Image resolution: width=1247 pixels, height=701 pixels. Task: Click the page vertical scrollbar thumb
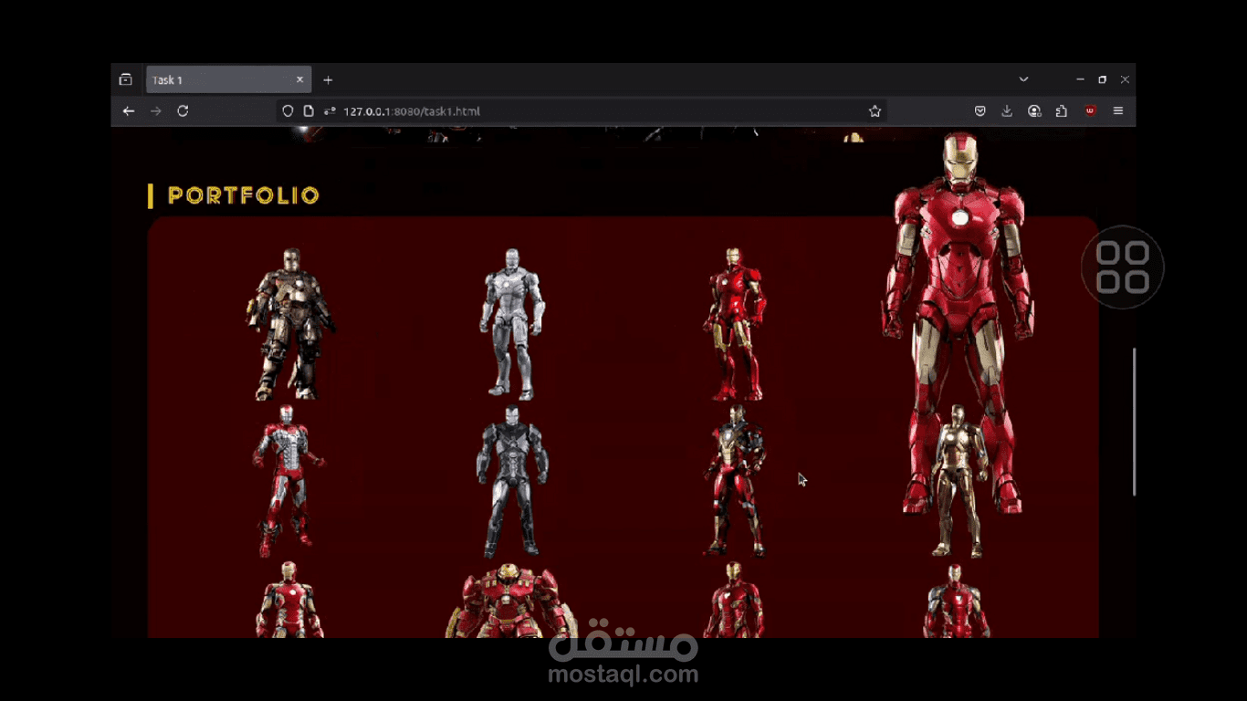point(1135,422)
